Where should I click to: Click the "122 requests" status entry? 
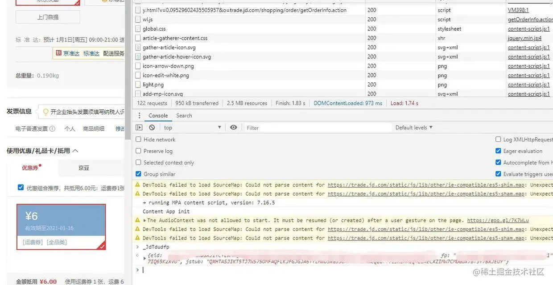click(152, 103)
